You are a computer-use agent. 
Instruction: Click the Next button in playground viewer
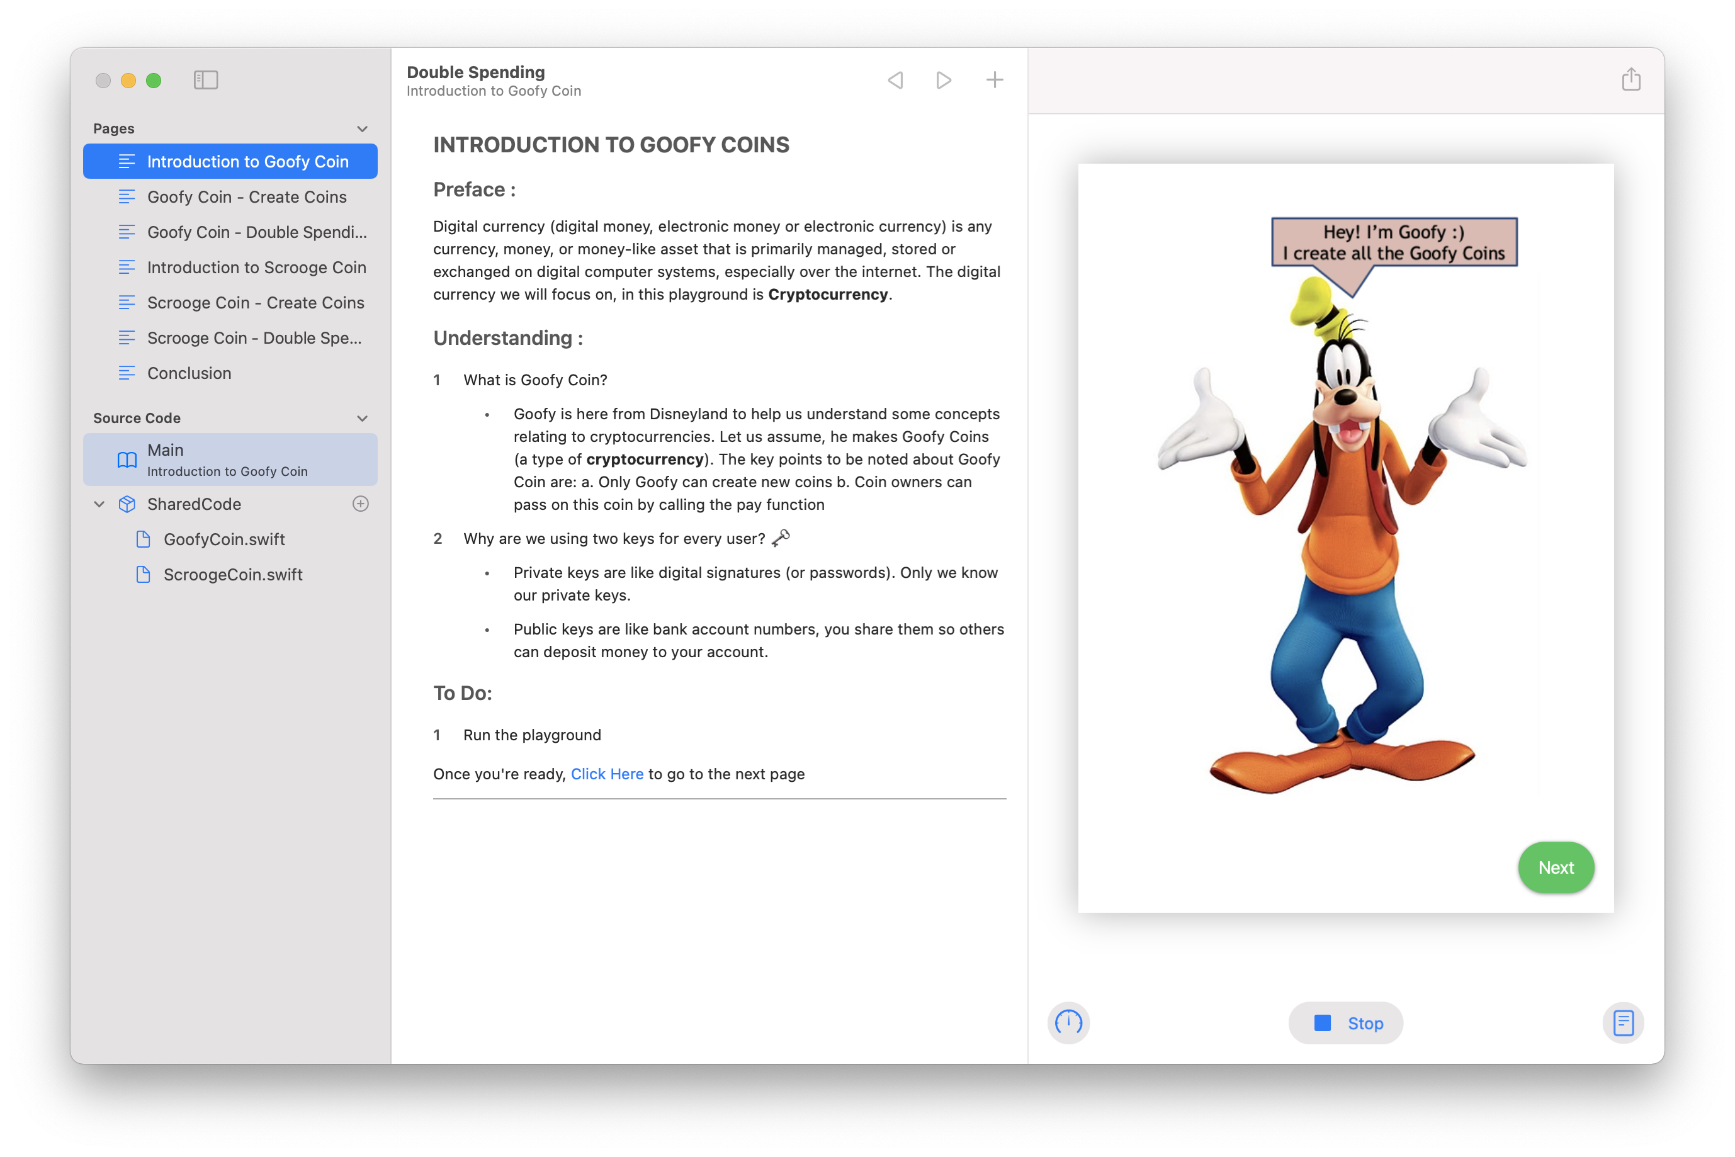coord(1557,866)
